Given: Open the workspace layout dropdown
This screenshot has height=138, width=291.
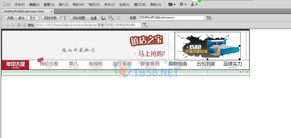Looking at the screenshot, I should [172, 4].
